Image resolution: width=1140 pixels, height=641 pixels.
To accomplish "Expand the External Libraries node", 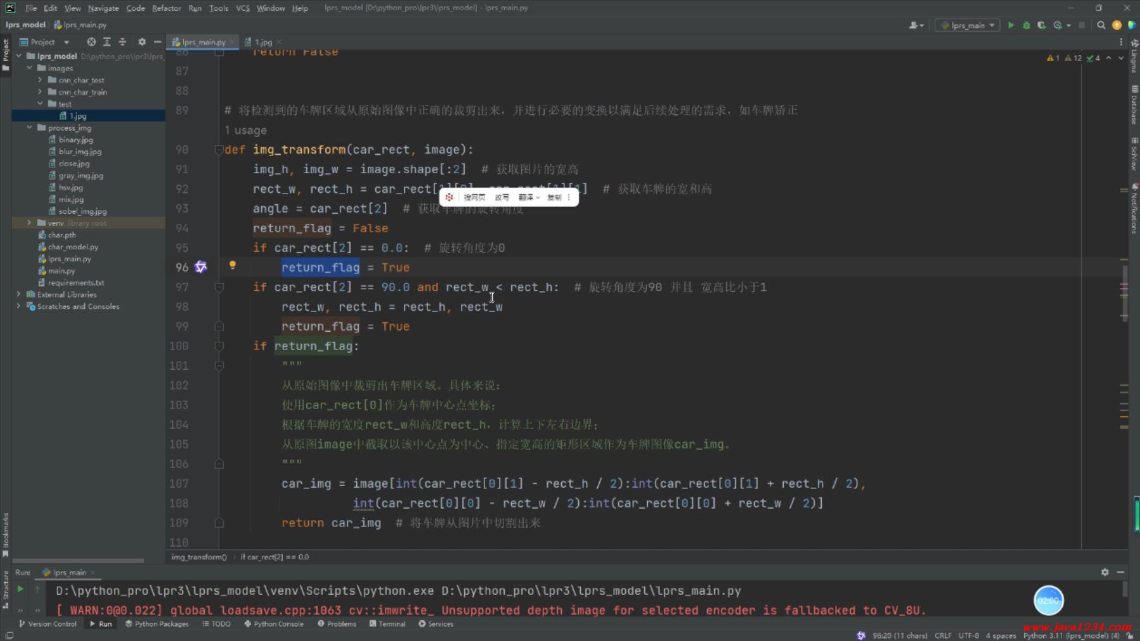I will [x=18, y=294].
